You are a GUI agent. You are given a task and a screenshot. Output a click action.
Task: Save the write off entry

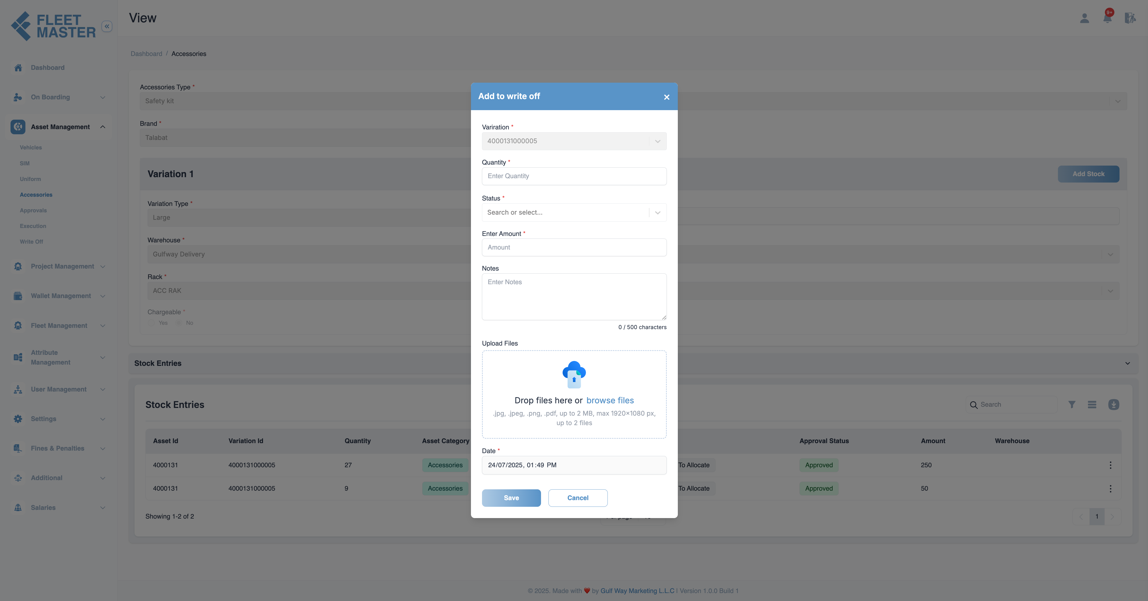(511, 498)
